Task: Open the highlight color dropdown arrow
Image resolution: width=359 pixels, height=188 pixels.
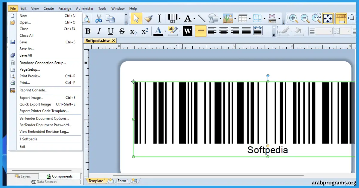Action: (x=180, y=31)
